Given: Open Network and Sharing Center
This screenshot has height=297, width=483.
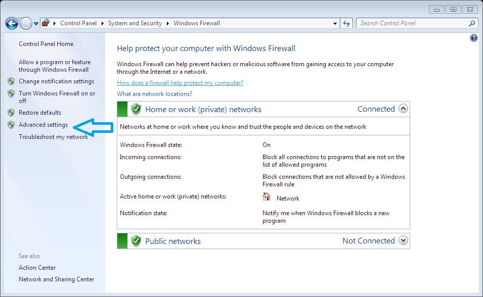Looking at the screenshot, I should (56, 279).
